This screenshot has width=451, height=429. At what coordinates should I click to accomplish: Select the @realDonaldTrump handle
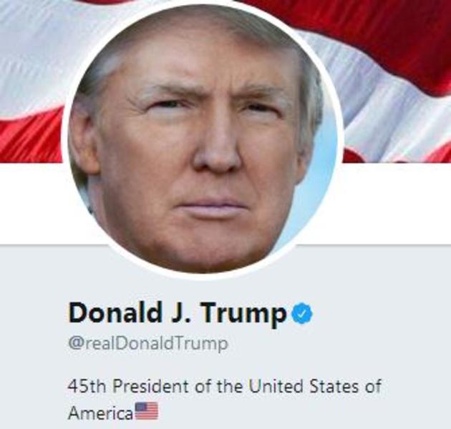click(148, 343)
